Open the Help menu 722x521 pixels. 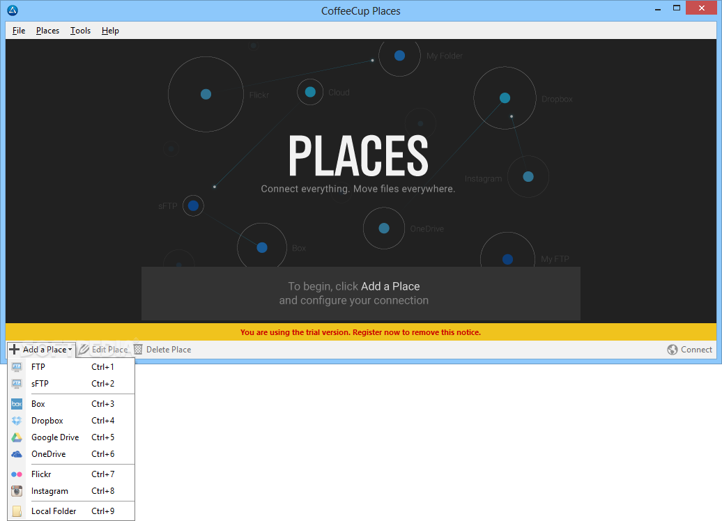coord(110,31)
